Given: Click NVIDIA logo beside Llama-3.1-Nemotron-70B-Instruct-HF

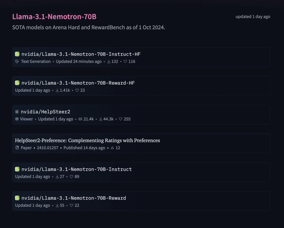Looking at the screenshot, I should [17, 54].
